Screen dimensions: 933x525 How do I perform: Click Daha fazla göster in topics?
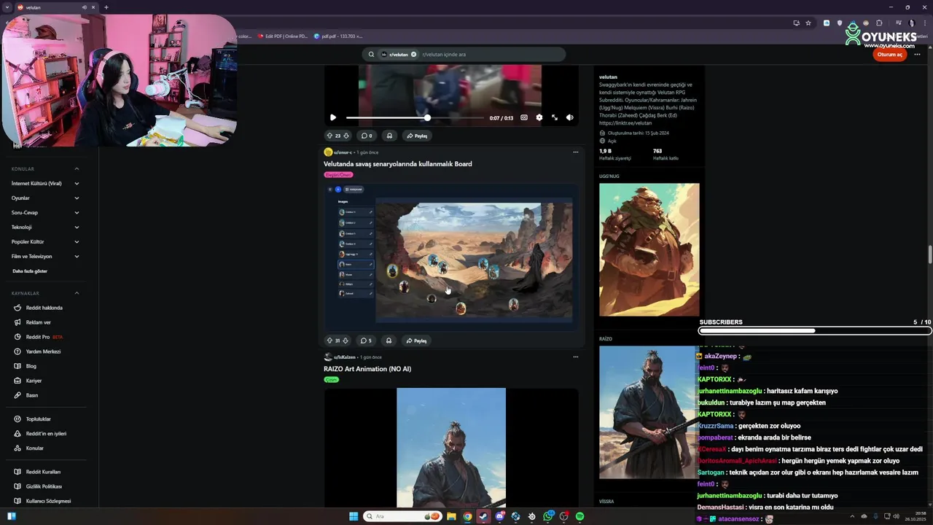coord(30,271)
